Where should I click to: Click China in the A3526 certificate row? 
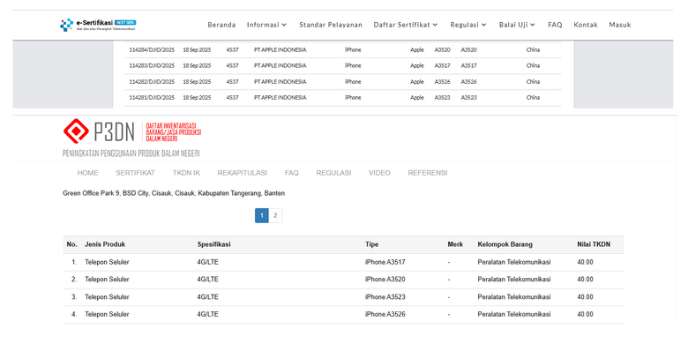click(533, 82)
